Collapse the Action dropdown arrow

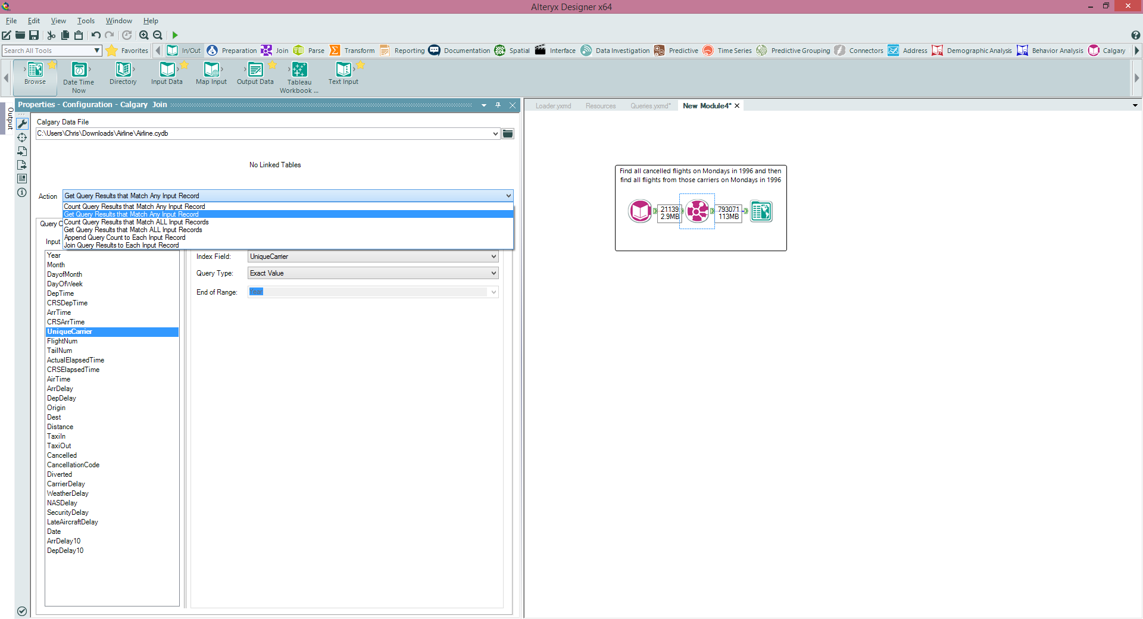(508, 196)
